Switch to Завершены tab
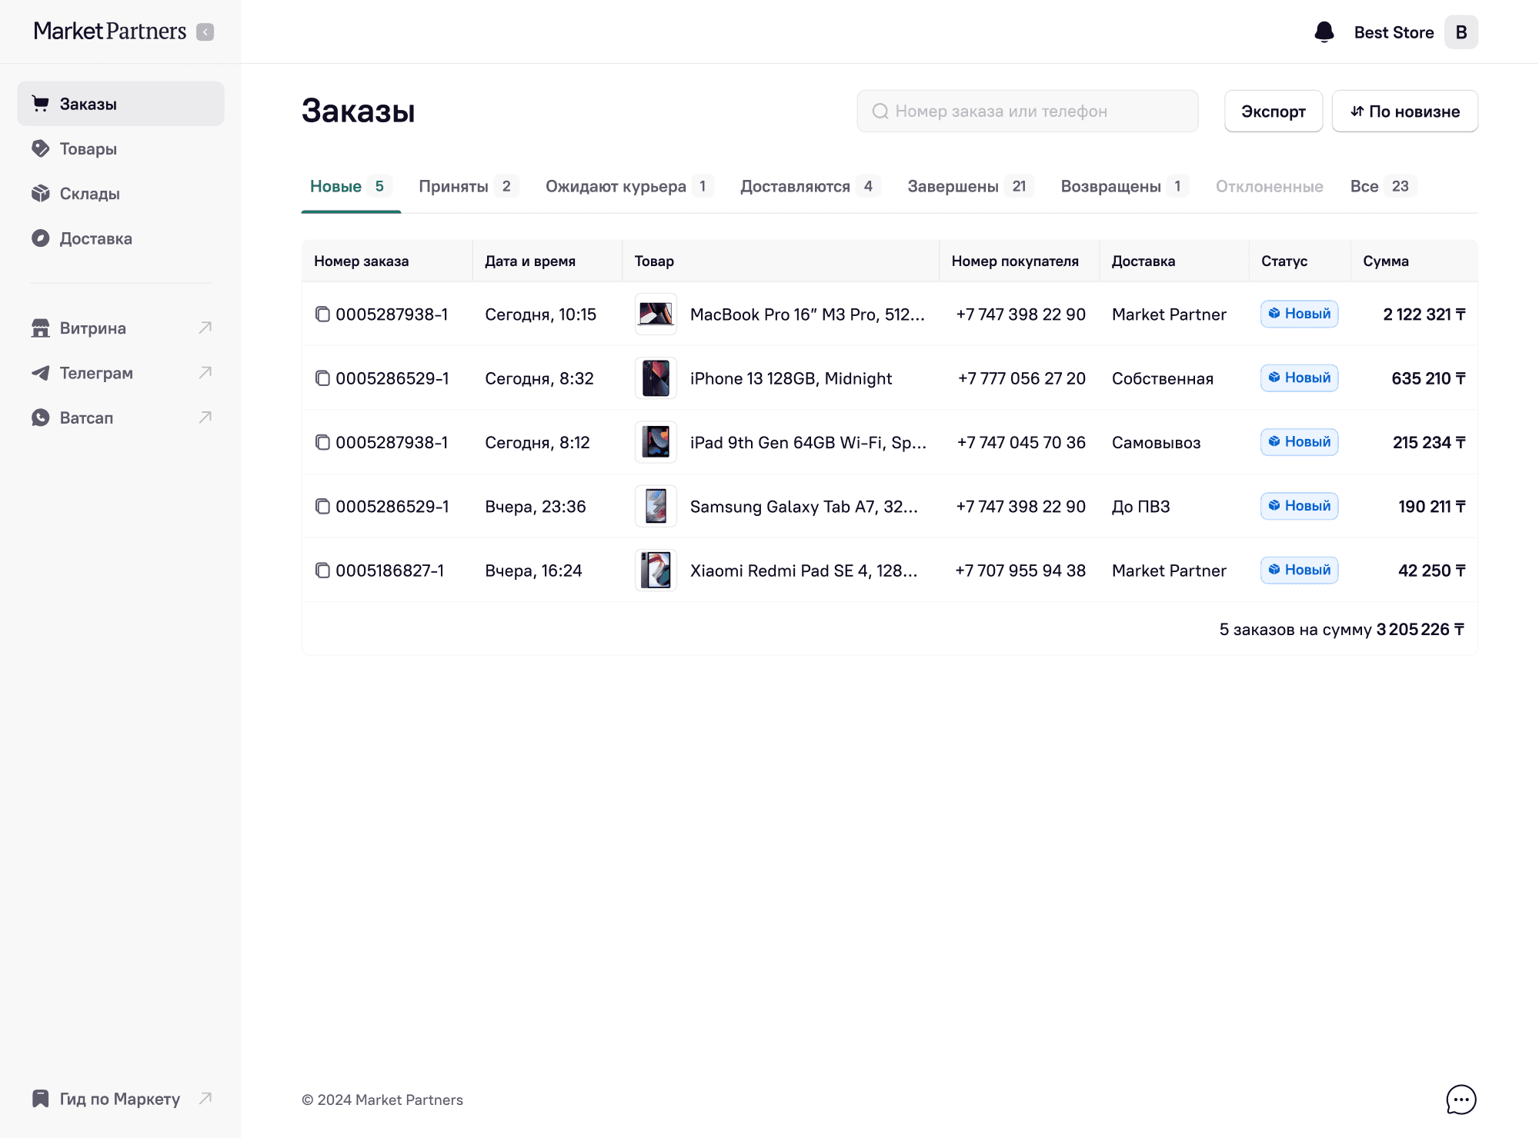Image resolution: width=1539 pixels, height=1138 pixels. pos(970,186)
